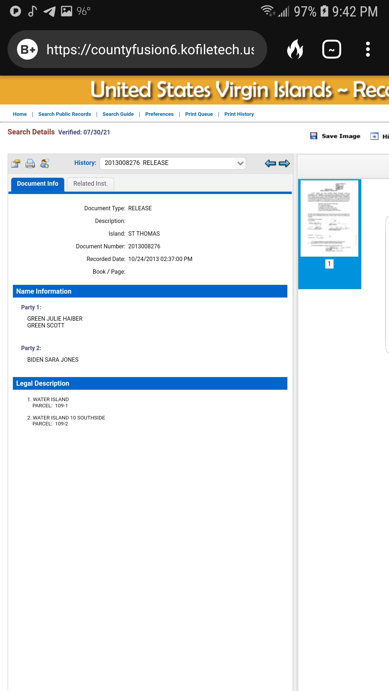Tap the browser URL address field

[x=150, y=49]
